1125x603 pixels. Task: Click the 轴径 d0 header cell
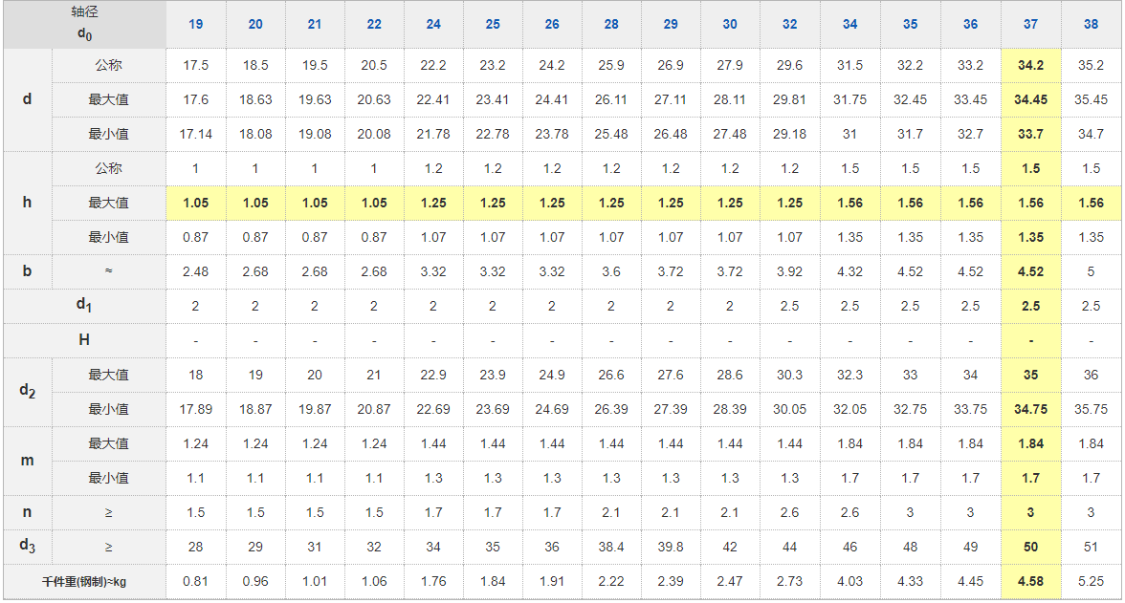(84, 24)
